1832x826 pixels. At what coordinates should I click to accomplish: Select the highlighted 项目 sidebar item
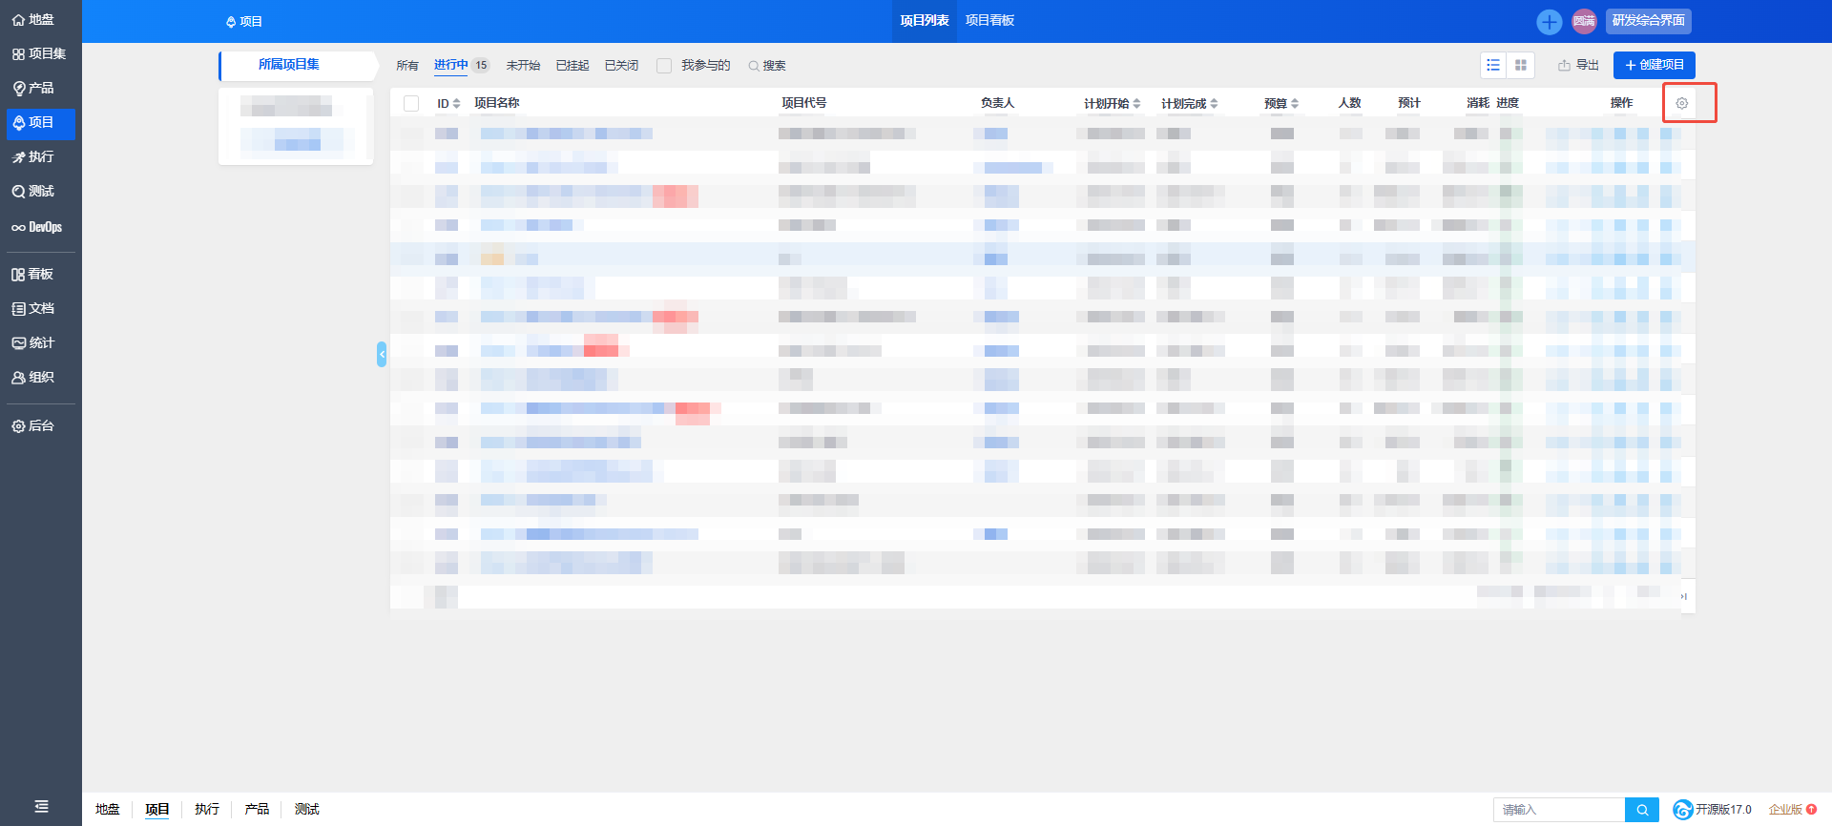coord(40,123)
